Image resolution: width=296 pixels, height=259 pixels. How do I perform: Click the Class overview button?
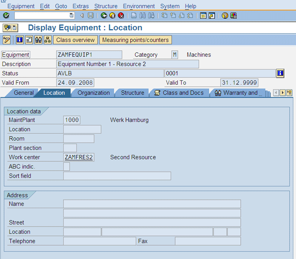pyautogui.click(x=75, y=40)
